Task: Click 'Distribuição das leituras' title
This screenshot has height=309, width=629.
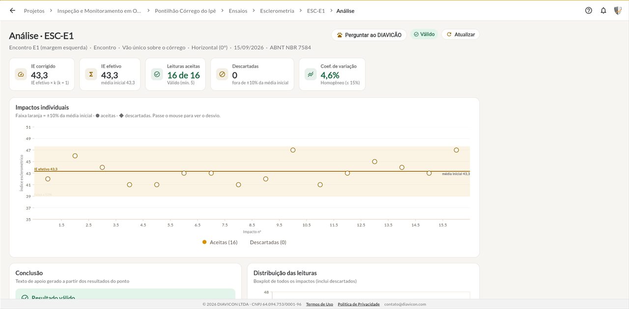Action: [285, 273]
